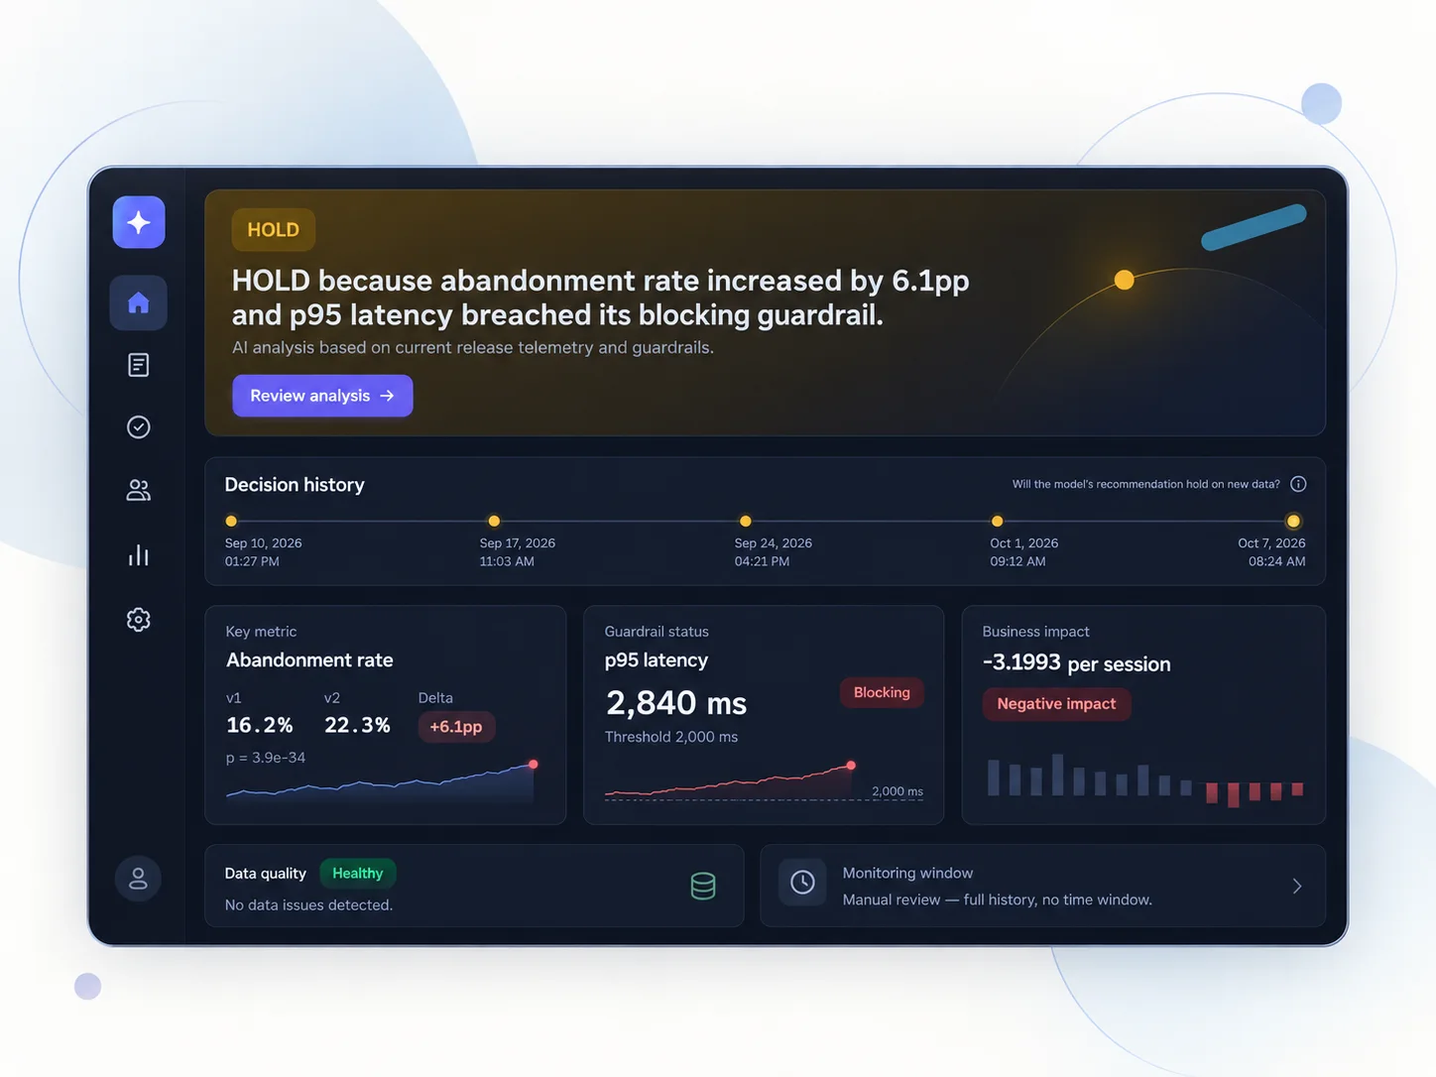Select the Sep 24, 2026 timeline marker
The height and width of the screenshot is (1077, 1436).
(x=746, y=521)
